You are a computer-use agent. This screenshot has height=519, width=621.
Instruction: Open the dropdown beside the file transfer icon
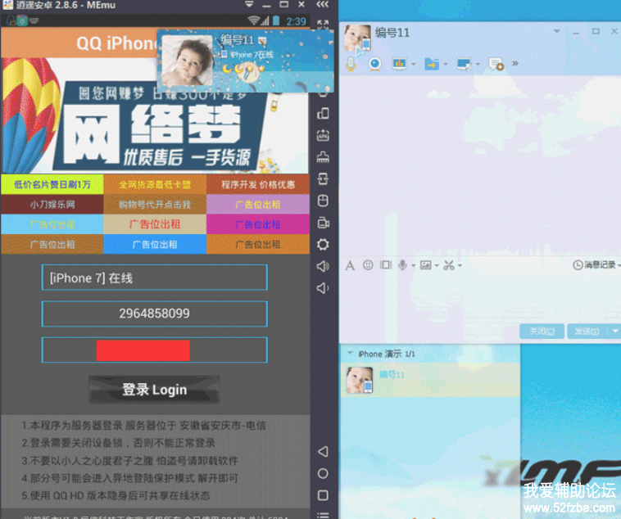pos(446,64)
